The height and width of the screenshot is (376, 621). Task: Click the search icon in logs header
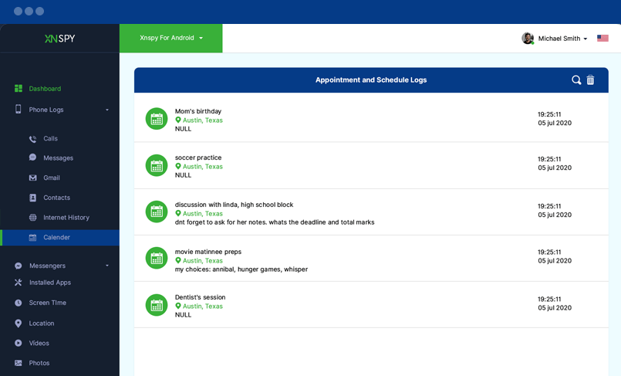click(576, 80)
